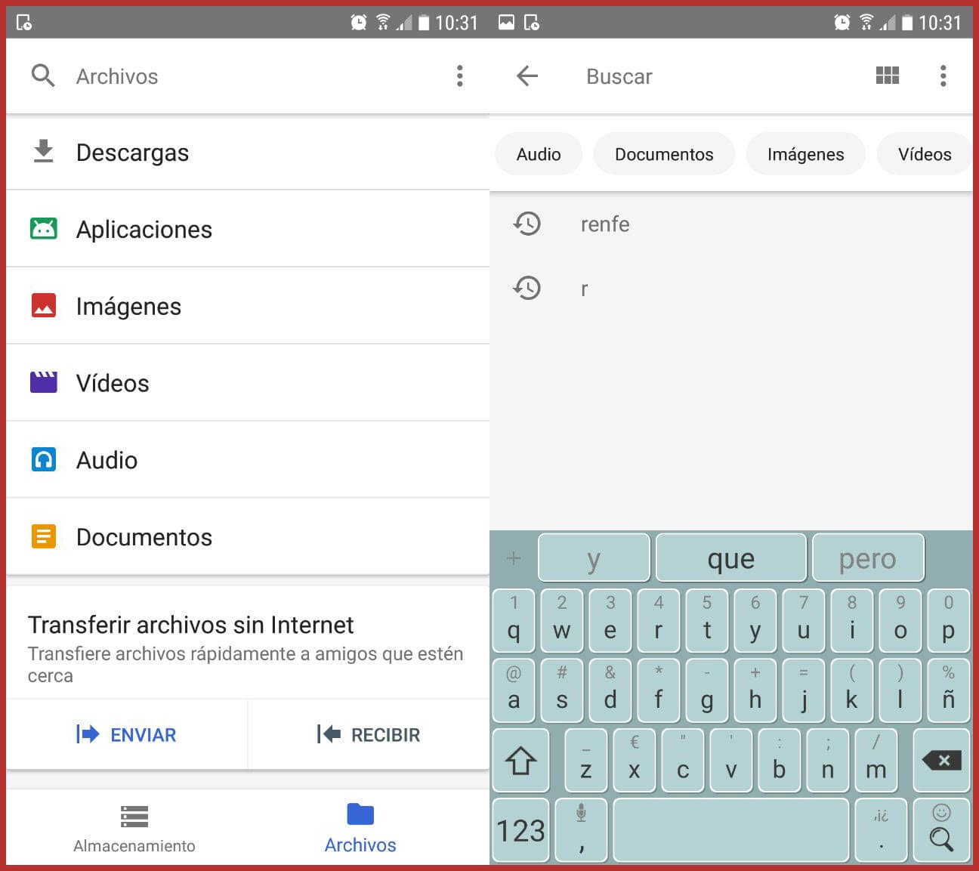Open the Documentos category in file list
Screen dimensions: 979x871
coord(144,537)
